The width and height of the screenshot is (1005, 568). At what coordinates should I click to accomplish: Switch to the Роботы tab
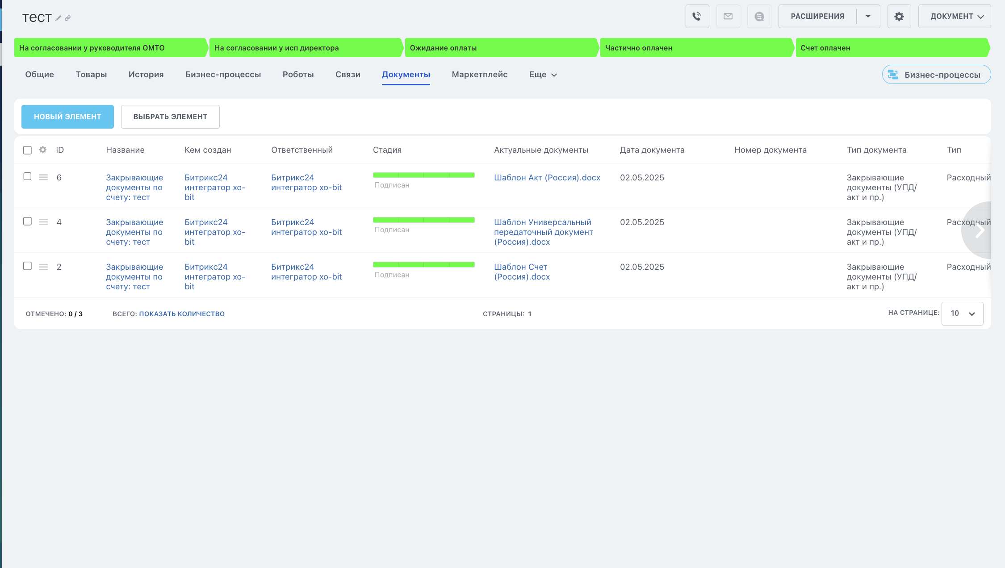click(x=298, y=75)
